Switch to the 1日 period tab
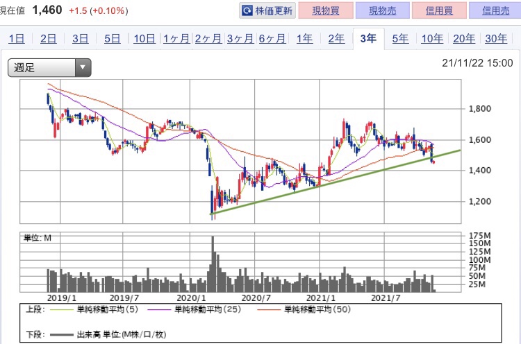The height and width of the screenshot is (344, 521). pyautogui.click(x=16, y=39)
